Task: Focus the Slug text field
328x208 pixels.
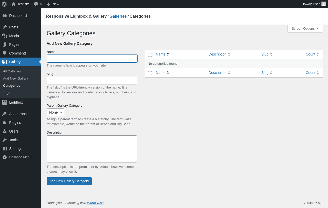Action: 92,81
